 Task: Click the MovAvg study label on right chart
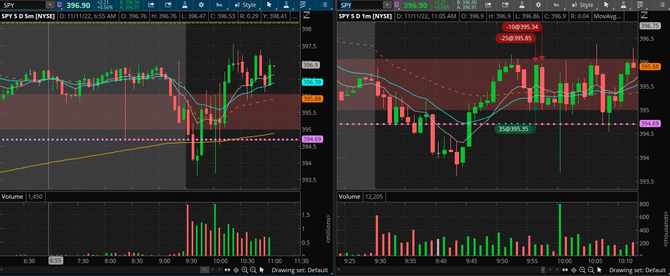tap(608, 16)
